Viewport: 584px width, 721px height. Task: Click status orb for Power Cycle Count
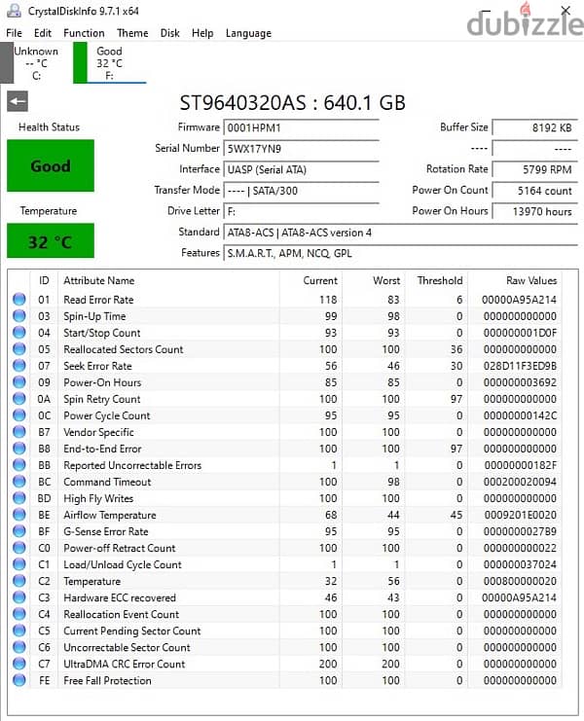click(x=19, y=415)
